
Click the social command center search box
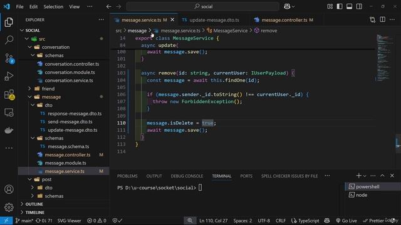(202, 6)
